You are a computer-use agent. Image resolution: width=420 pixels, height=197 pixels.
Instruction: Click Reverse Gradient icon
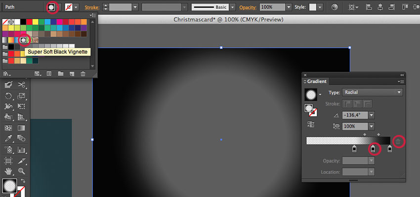pyautogui.click(x=311, y=124)
